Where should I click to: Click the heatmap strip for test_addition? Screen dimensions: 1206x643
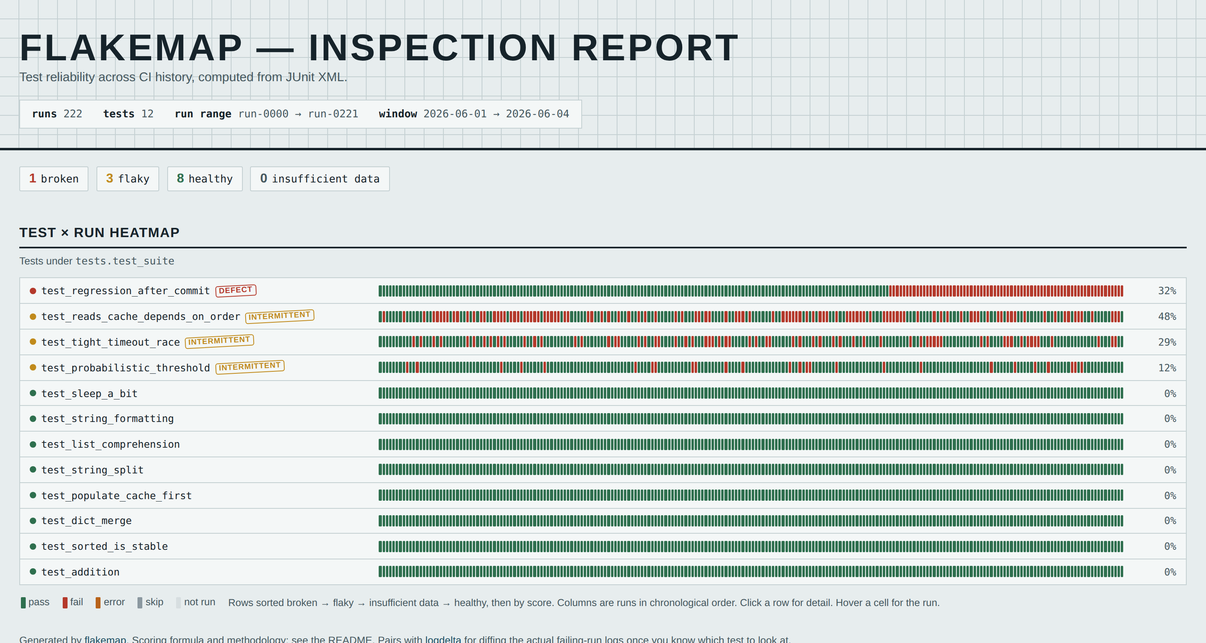[751, 571]
